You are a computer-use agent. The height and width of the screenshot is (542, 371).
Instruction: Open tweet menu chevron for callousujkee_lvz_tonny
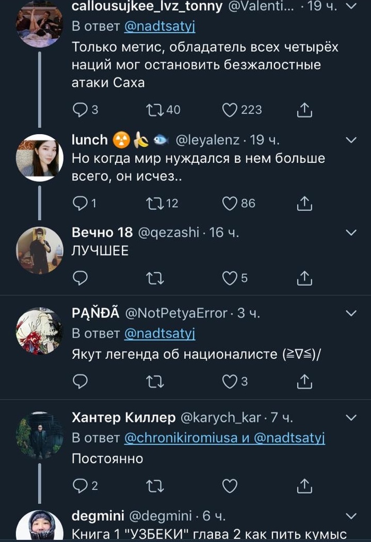click(x=351, y=6)
